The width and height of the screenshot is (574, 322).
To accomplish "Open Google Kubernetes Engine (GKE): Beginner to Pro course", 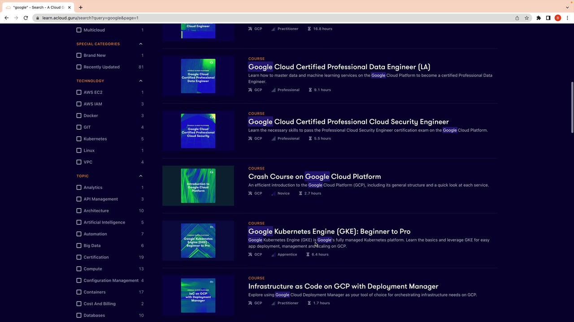I will tap(329, 231).
